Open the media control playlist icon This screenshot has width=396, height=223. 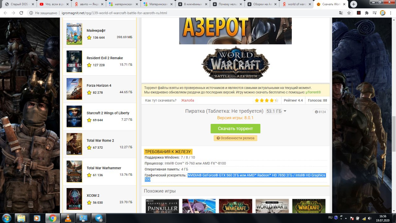375,13
